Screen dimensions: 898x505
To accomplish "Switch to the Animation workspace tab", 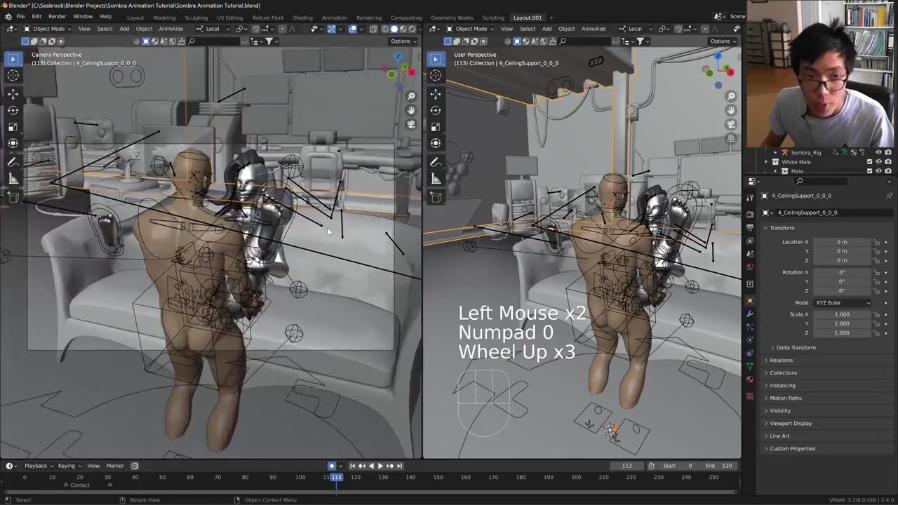I will point(334,18).
